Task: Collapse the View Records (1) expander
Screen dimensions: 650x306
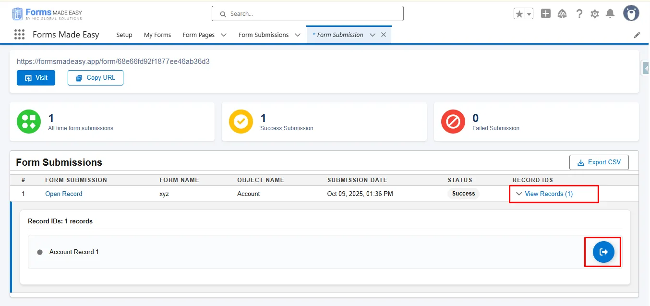Action: coord(544,194)
